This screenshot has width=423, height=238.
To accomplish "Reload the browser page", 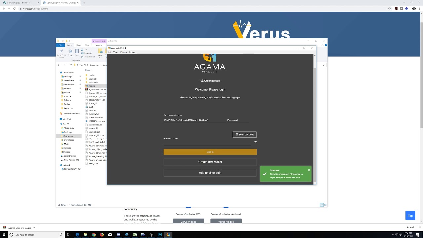I will (x=14, y=9).
